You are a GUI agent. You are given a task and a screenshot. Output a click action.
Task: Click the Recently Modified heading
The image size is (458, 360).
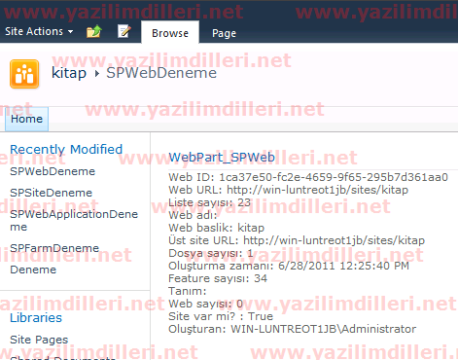point(66,150)
